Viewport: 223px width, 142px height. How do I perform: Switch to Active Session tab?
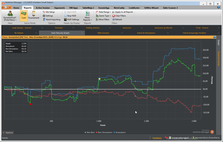[43, 8]
